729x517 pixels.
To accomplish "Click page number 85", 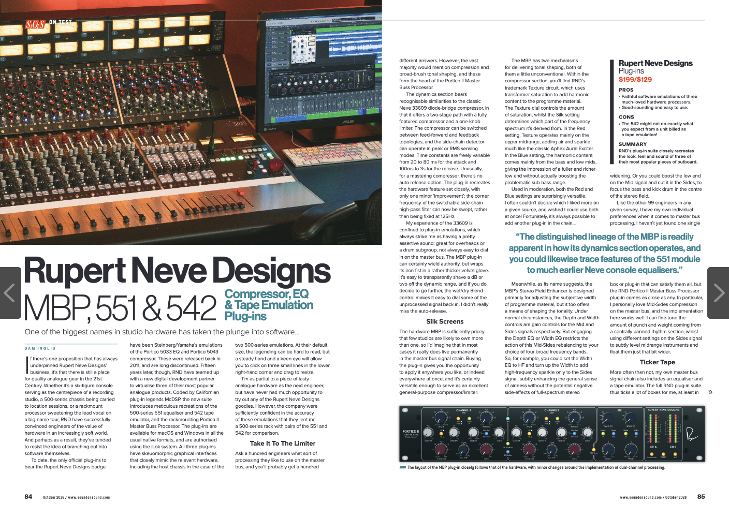I will (x=701, y=497).
